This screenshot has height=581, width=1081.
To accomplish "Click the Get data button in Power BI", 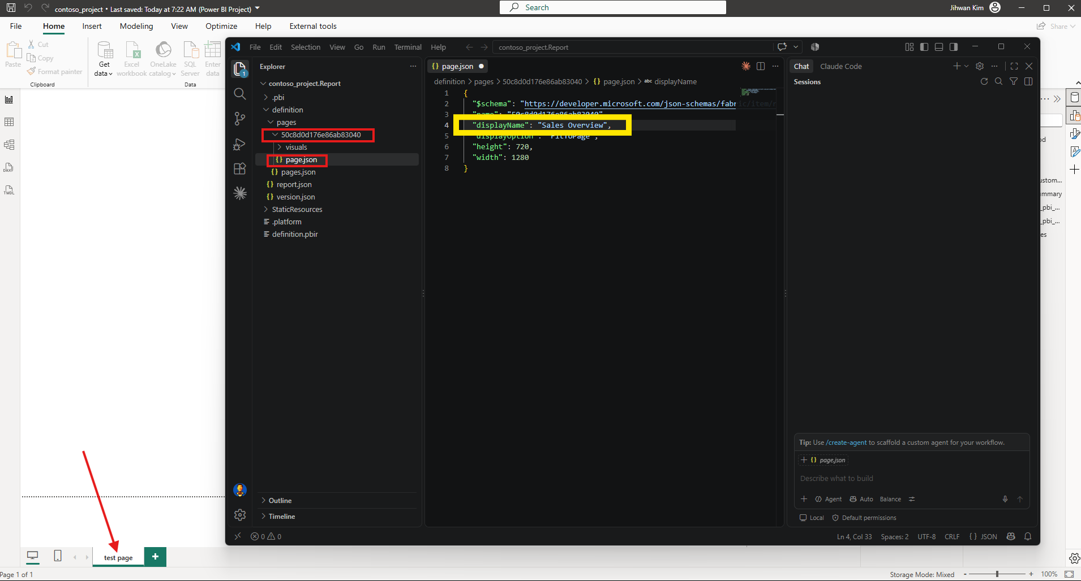I will [x=104, y=59].
